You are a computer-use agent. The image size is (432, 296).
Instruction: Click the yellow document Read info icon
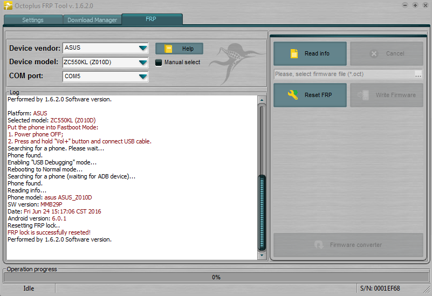pyautogui.click(x=294, y=53)
